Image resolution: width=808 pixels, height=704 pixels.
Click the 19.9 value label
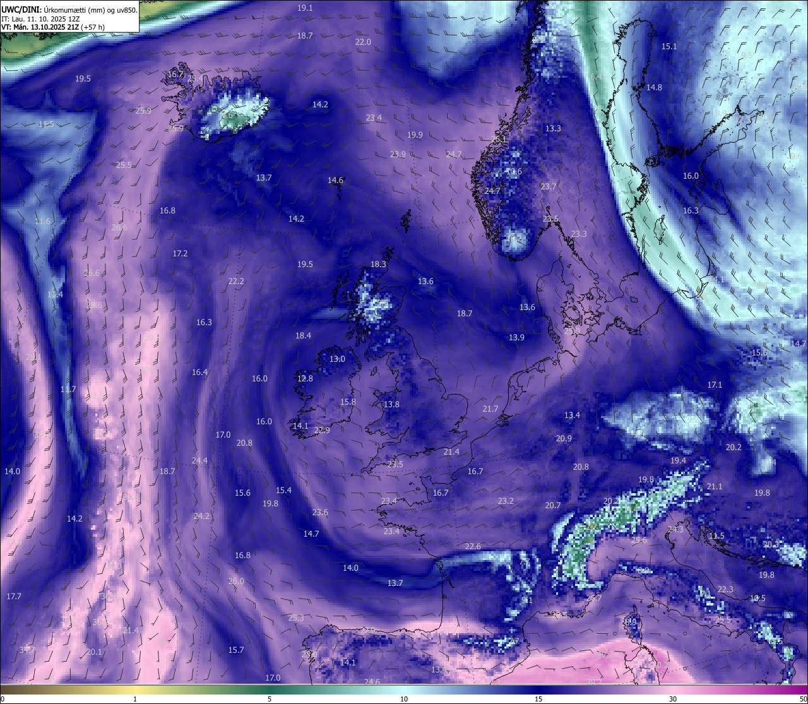click(415, 134)
